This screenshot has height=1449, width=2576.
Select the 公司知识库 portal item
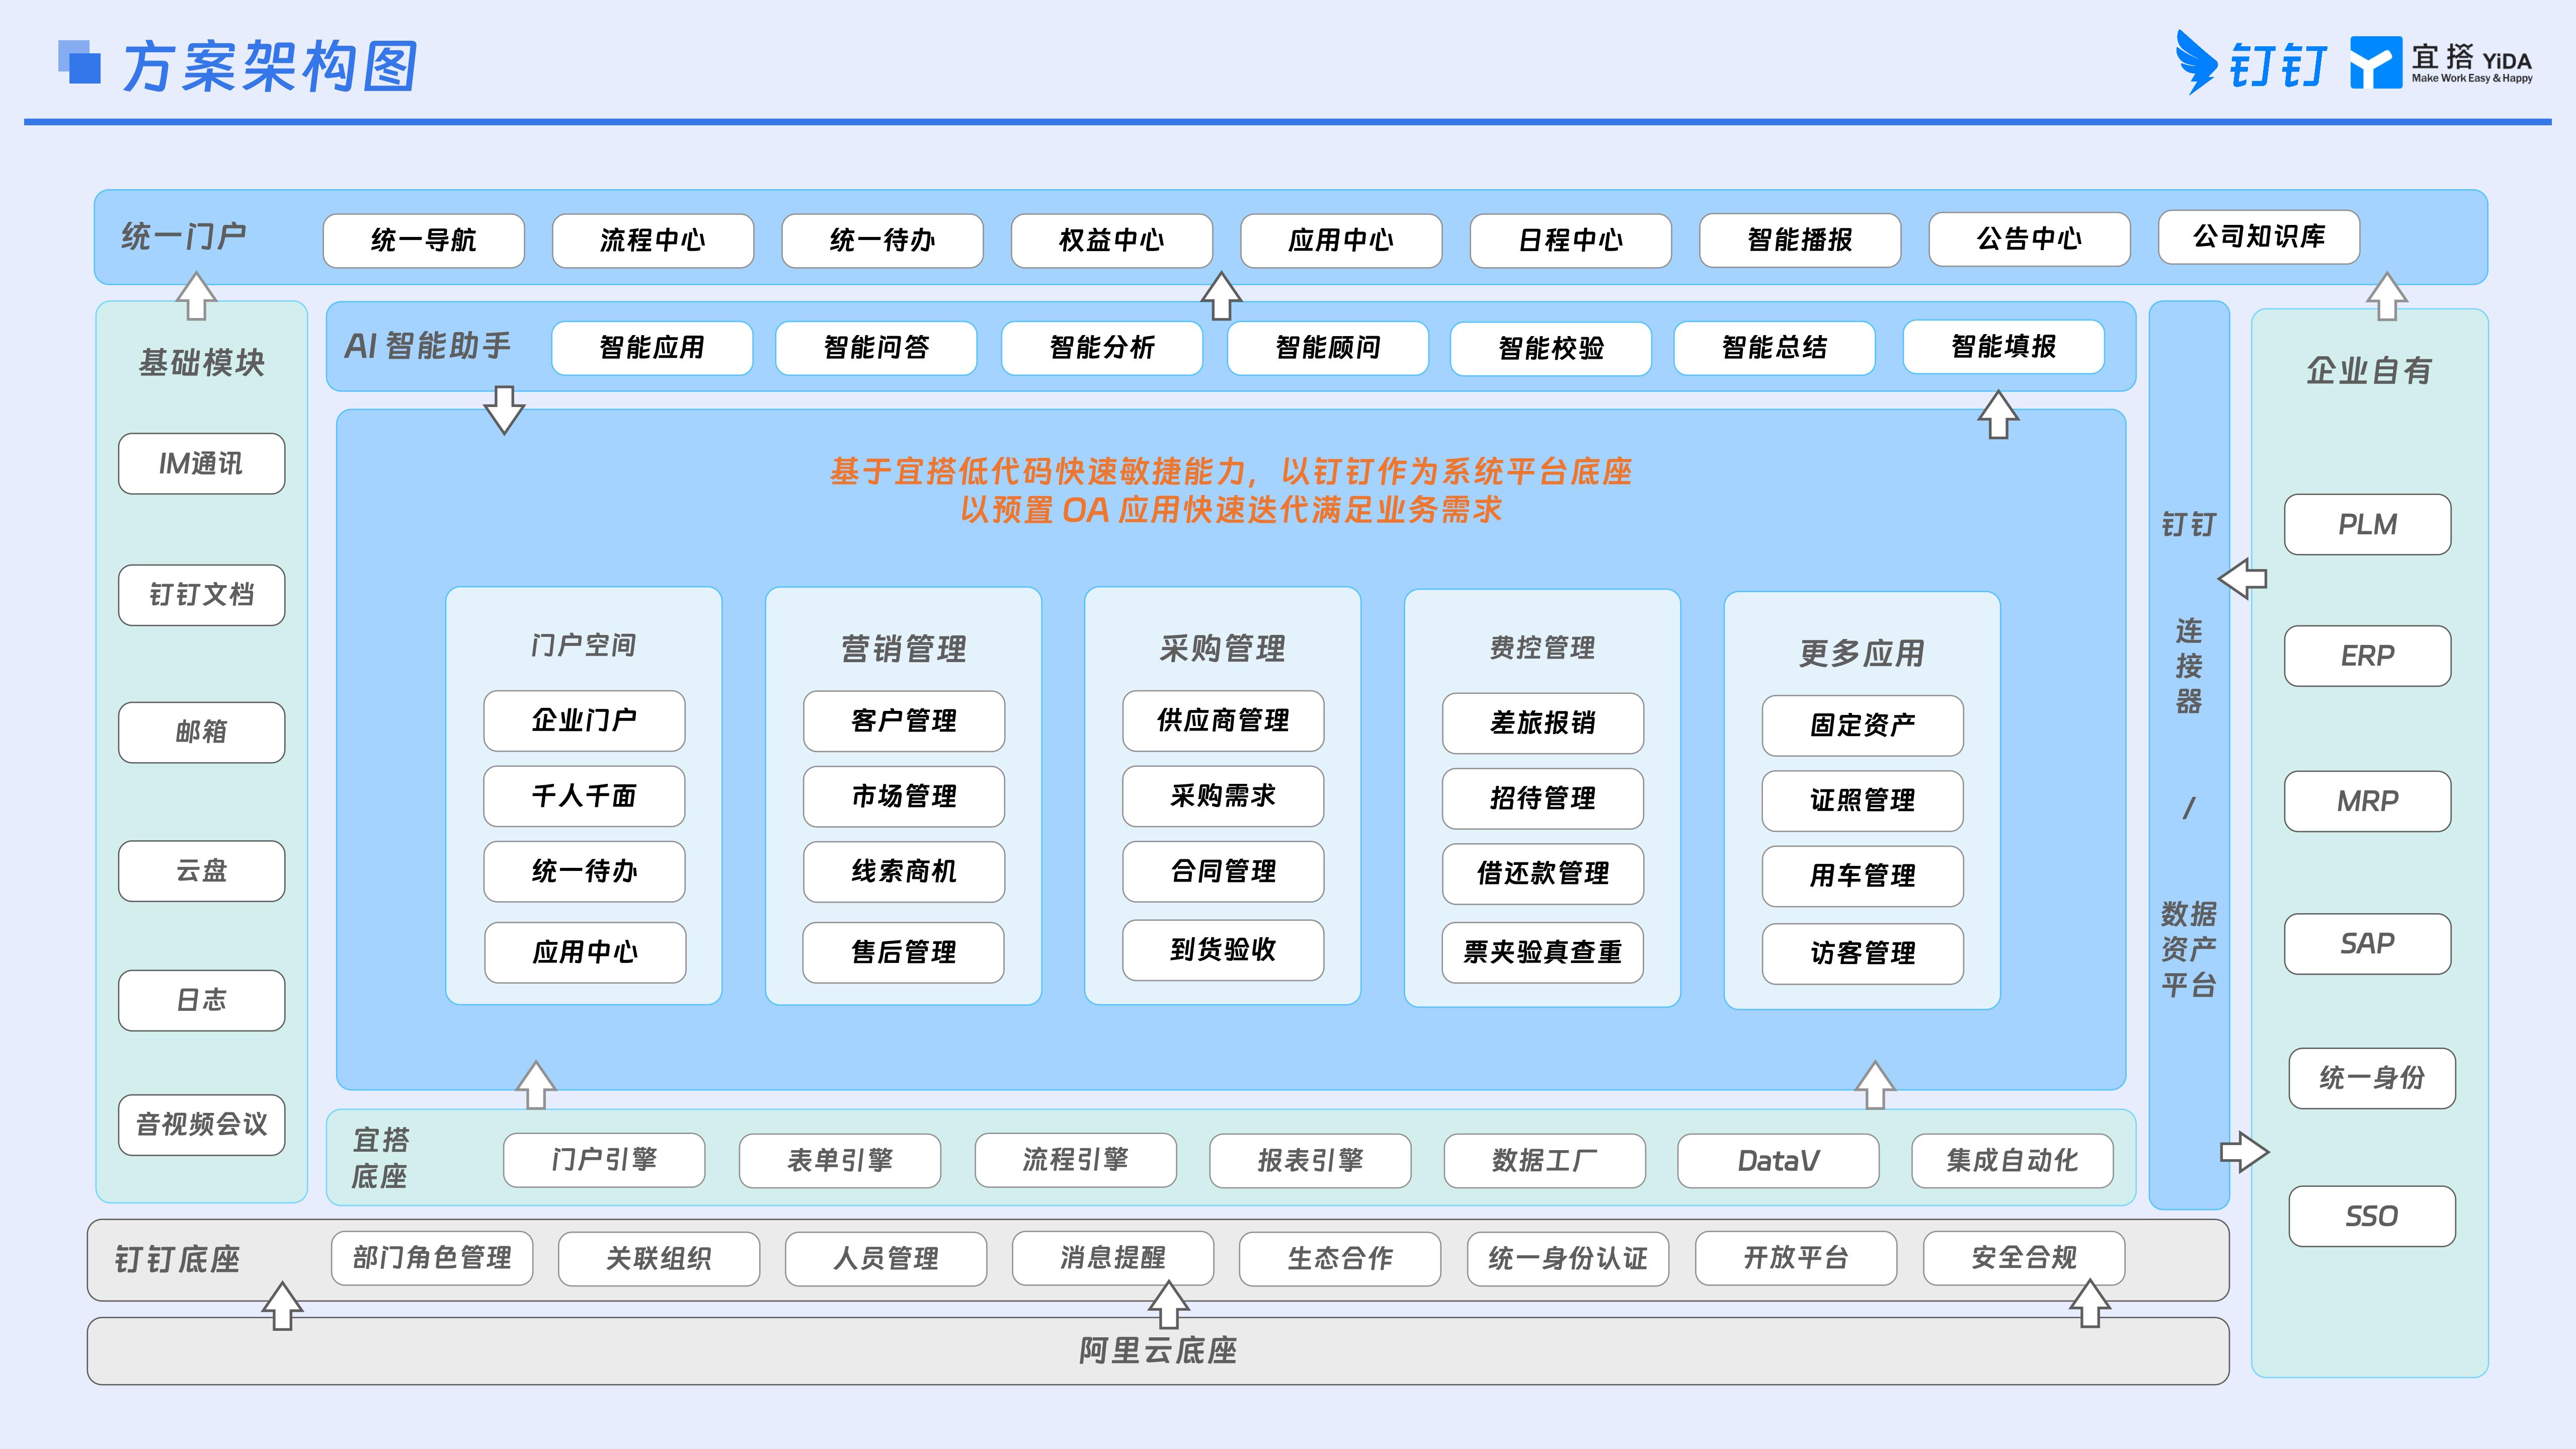tap(2259, 237)
